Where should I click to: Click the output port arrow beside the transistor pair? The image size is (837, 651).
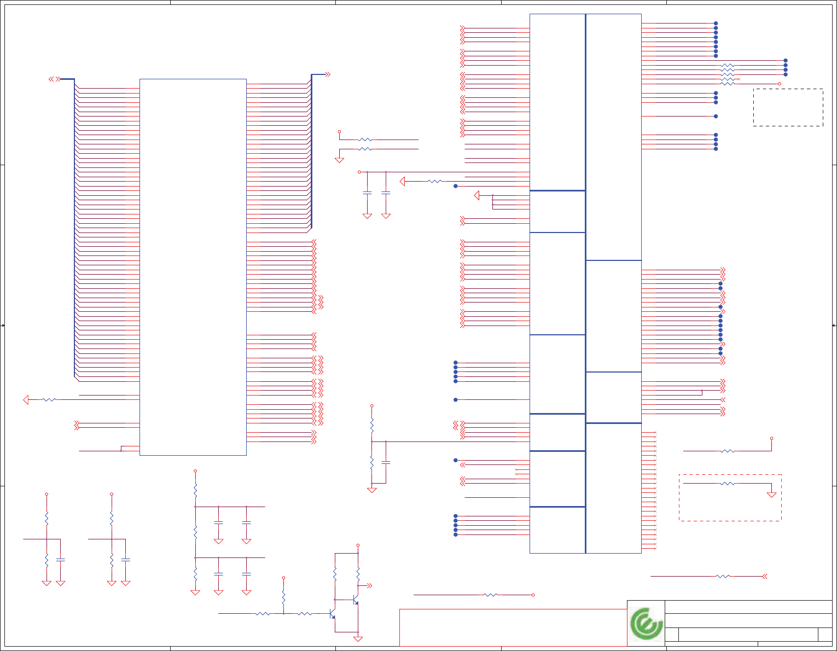(370, 586)
